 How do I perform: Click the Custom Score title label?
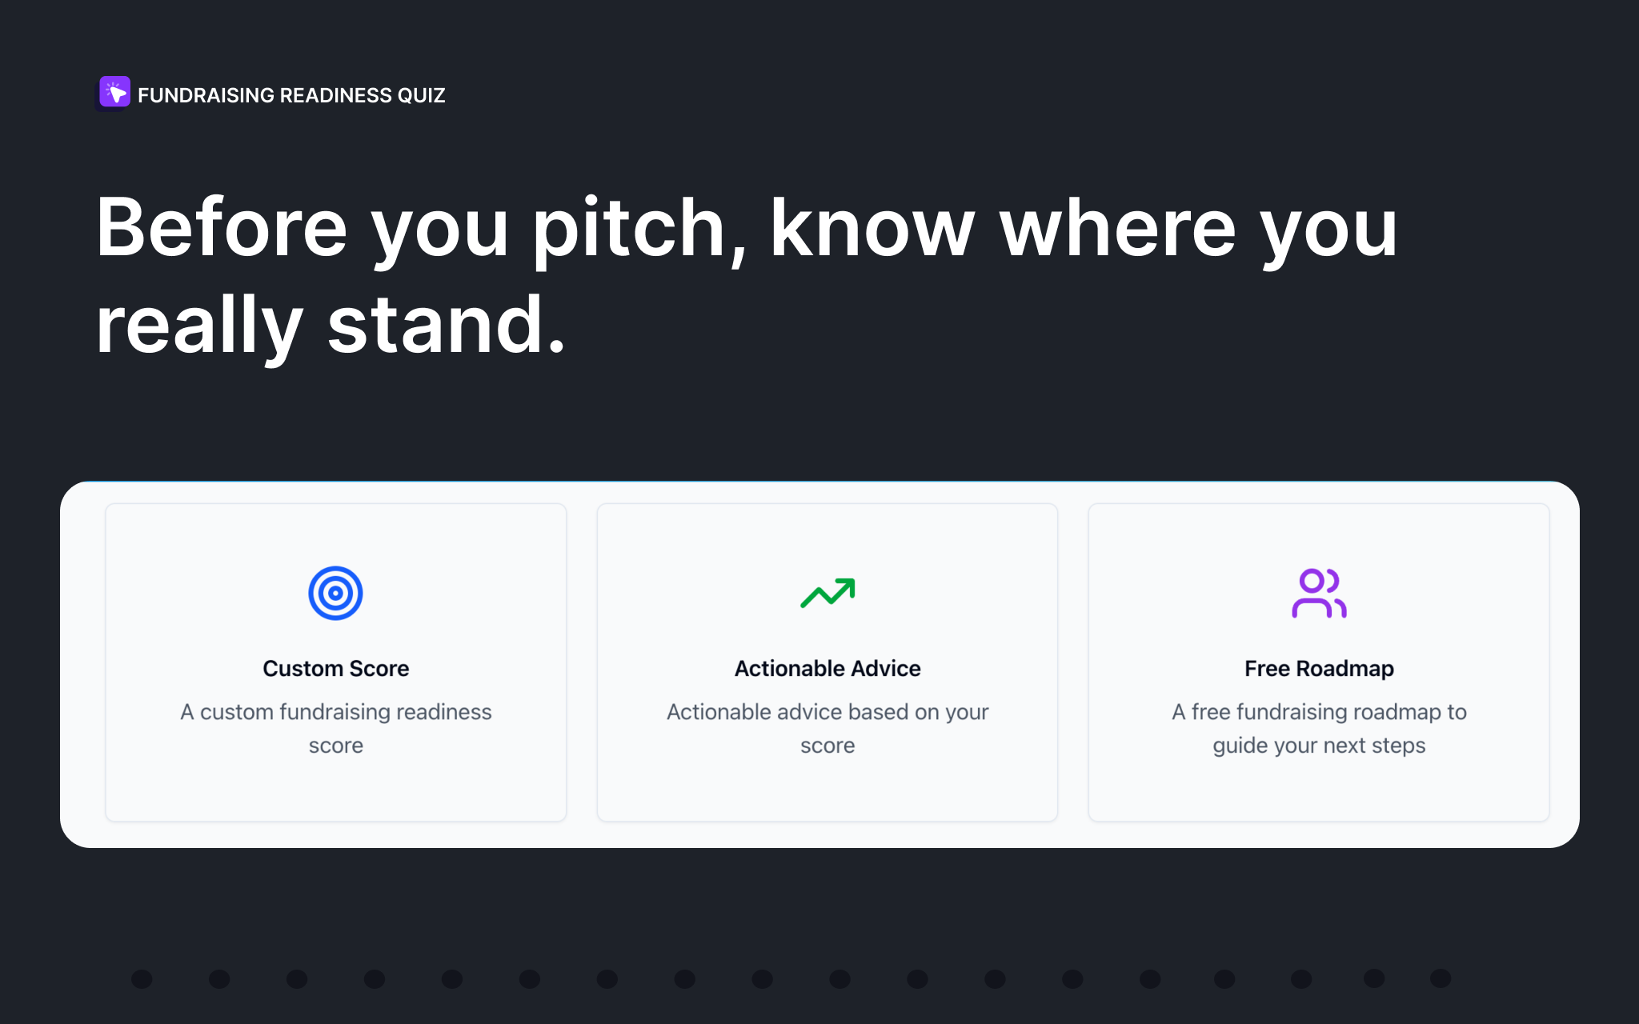pyautogui.click(x=335, y=668)
